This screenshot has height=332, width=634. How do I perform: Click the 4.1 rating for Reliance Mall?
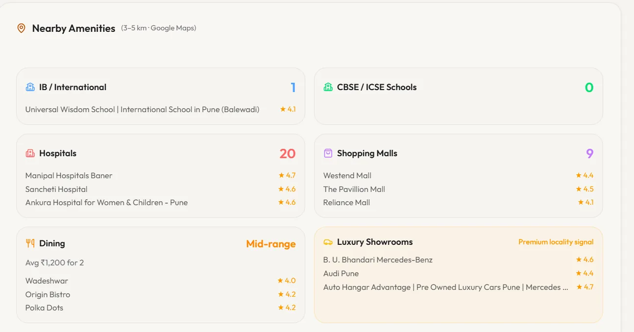tap(585, 202)
